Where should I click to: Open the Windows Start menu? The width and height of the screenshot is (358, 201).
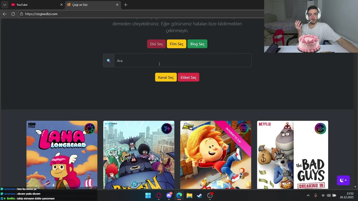[148, 195]
